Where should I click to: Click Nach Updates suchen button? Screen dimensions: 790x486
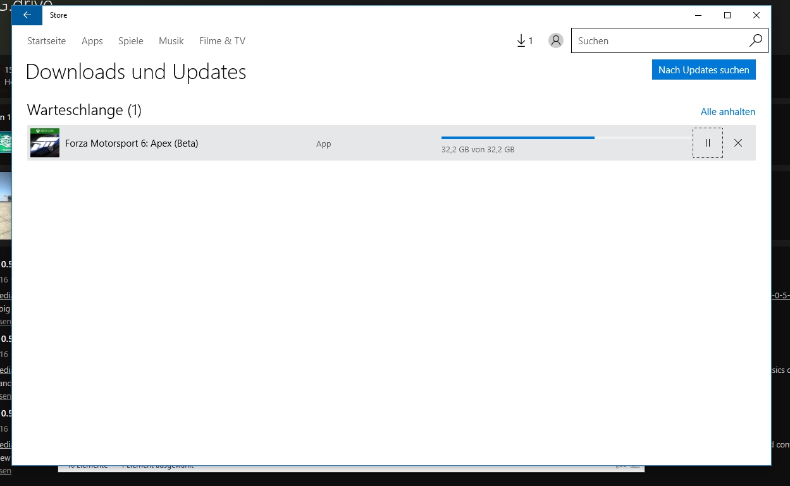tap(703, 70)
